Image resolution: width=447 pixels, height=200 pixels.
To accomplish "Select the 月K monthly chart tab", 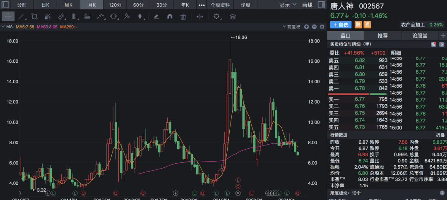I will (x=91, y=5).
